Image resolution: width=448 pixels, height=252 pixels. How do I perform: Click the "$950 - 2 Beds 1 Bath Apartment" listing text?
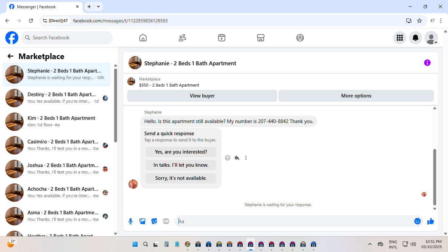point(169,85)
